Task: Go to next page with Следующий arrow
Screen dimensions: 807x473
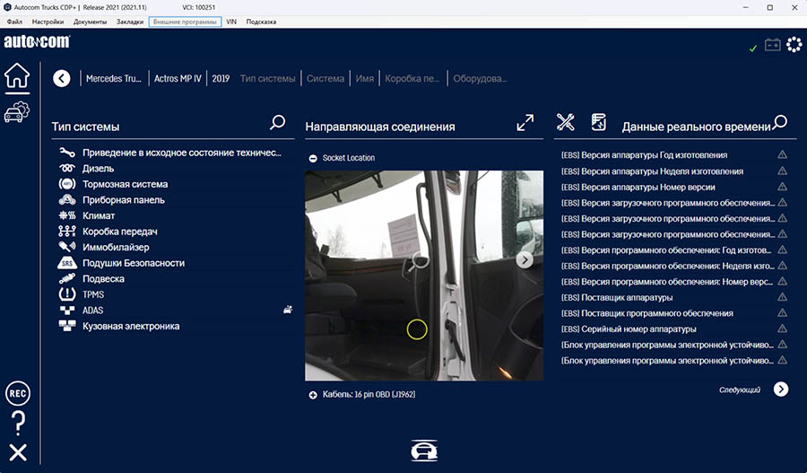Action: point(781,390)
